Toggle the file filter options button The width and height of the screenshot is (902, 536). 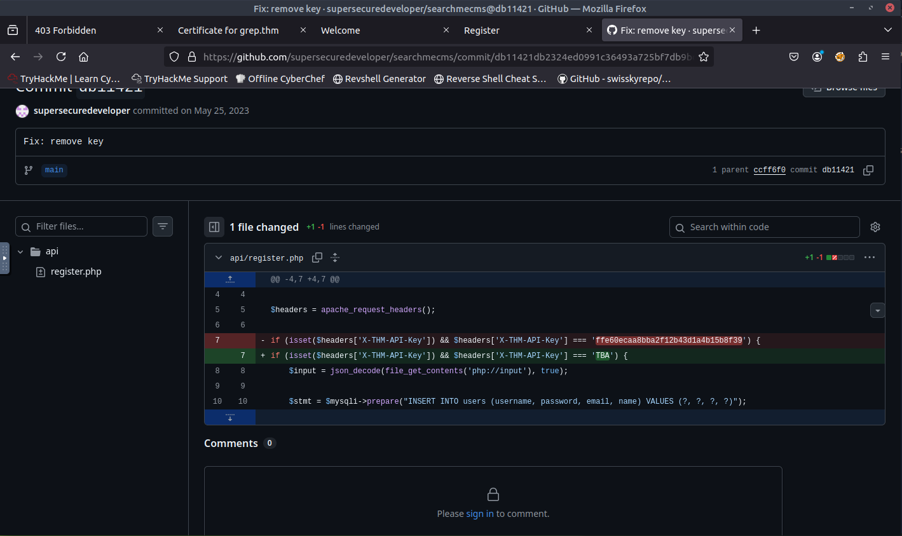click(x=163, y=226)
